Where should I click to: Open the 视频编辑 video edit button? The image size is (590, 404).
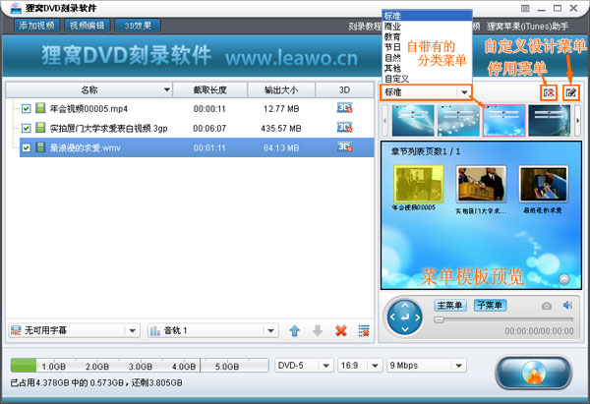(87, 26)
